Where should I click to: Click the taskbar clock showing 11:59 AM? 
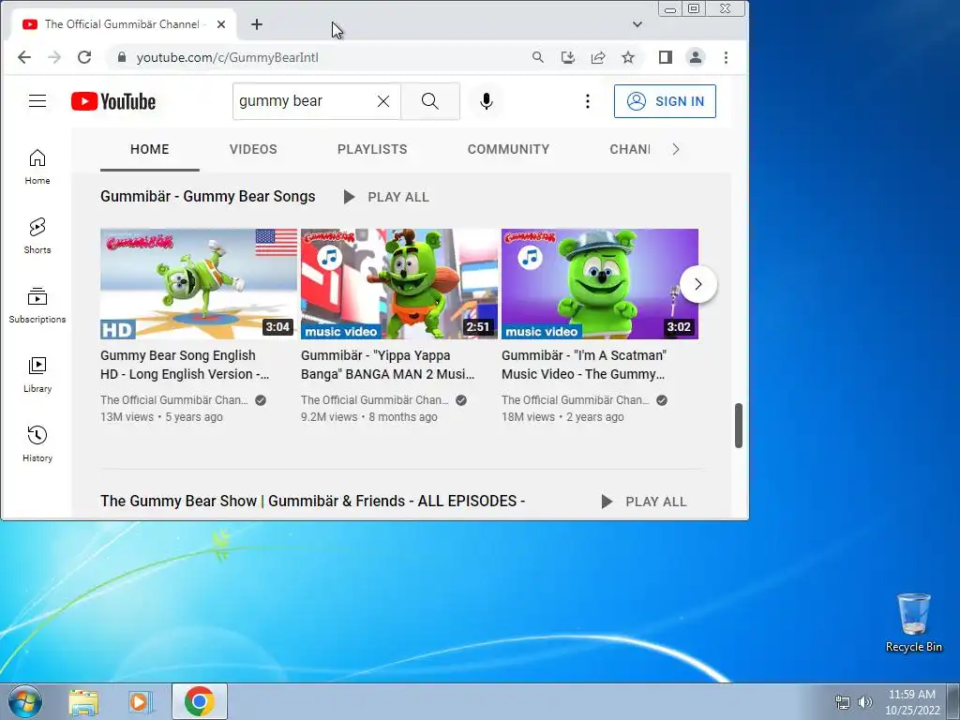[x=912, y=701]
